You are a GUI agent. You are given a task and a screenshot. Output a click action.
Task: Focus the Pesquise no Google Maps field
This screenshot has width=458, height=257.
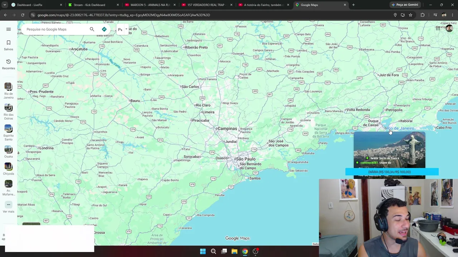pos(55,29)
